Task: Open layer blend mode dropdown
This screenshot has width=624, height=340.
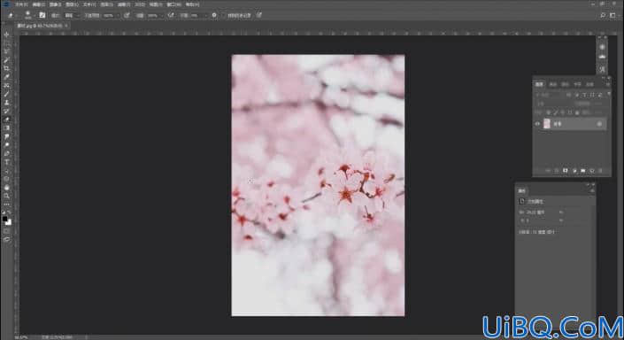Action: pos(554,104)
